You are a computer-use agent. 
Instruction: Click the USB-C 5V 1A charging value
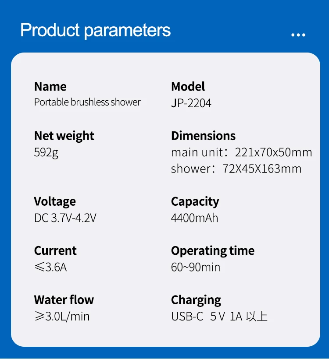(x=219, y=317)
